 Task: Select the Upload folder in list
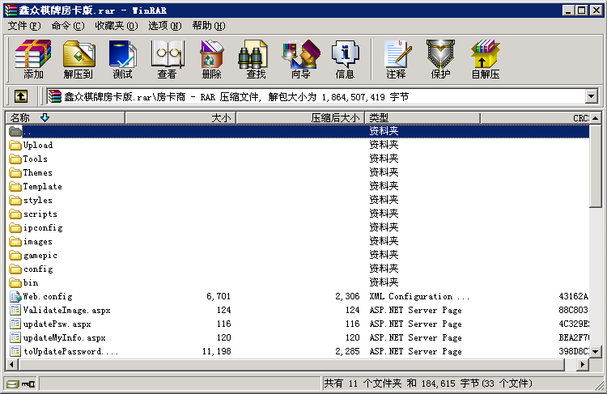38,146
